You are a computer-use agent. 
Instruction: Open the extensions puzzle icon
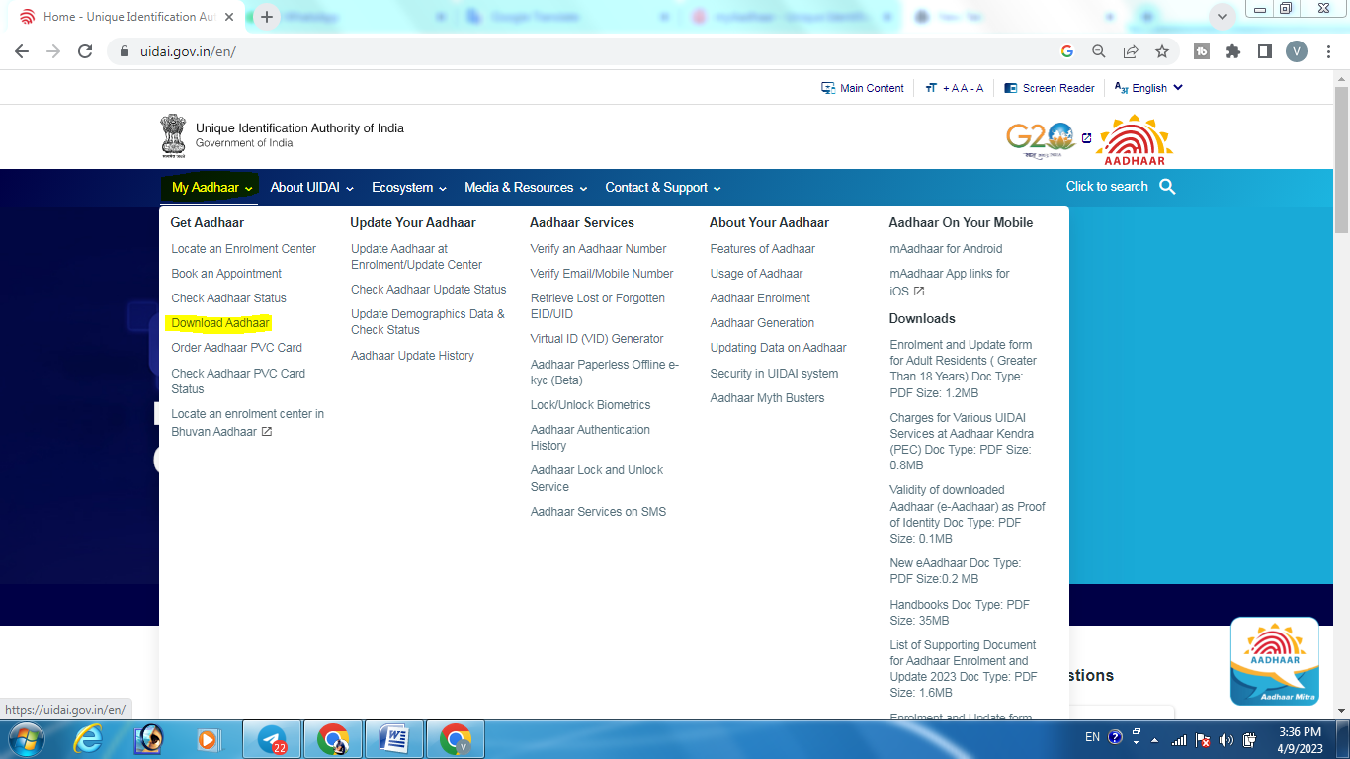point(1233,51)
